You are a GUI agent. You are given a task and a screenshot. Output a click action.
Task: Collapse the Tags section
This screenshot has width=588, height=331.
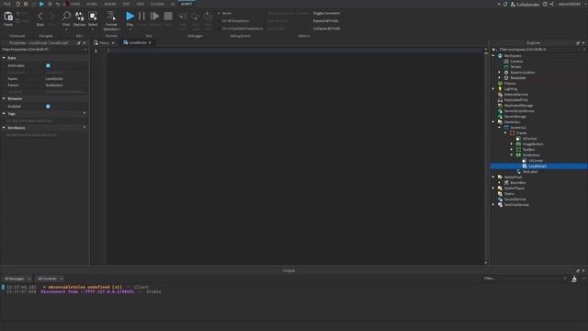pos(4,113)
